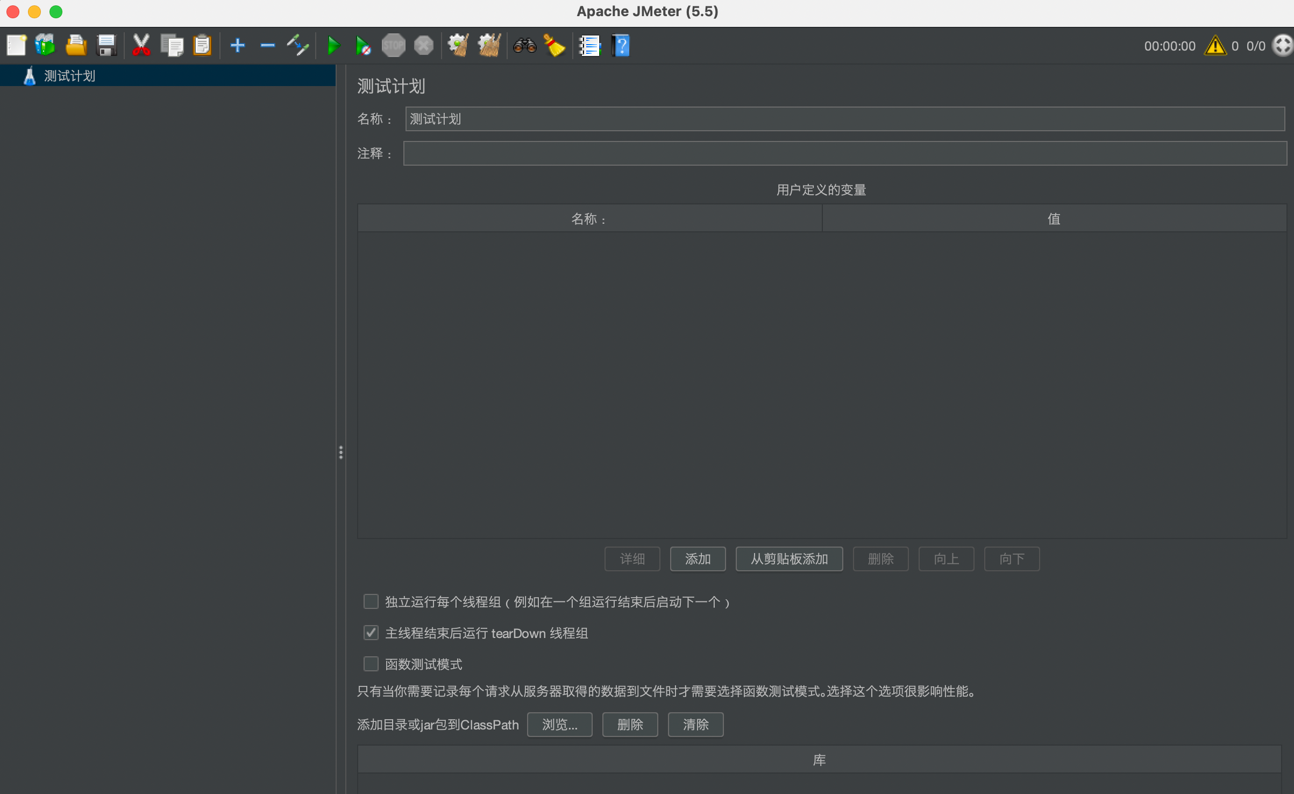This screenshot has height=794, width=1294.
Task: Click the remote engines icon at top right
Action: [1283, 46]
